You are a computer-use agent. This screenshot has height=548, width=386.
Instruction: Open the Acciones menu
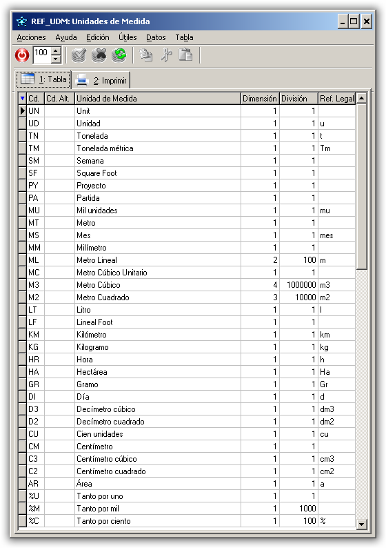pos(32,37)
